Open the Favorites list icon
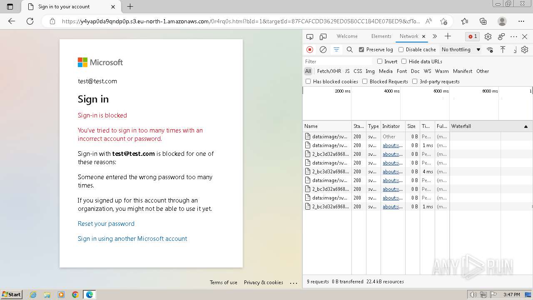 pyautogui.click(x=465, y=21)
